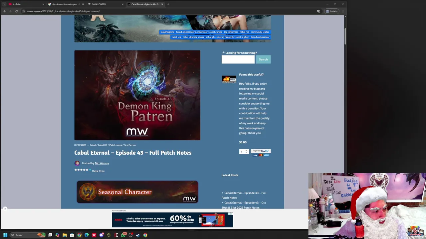Open the Invitado profile button
The width and height of the screenshot is (426, 239).
(x=332, y=11)
